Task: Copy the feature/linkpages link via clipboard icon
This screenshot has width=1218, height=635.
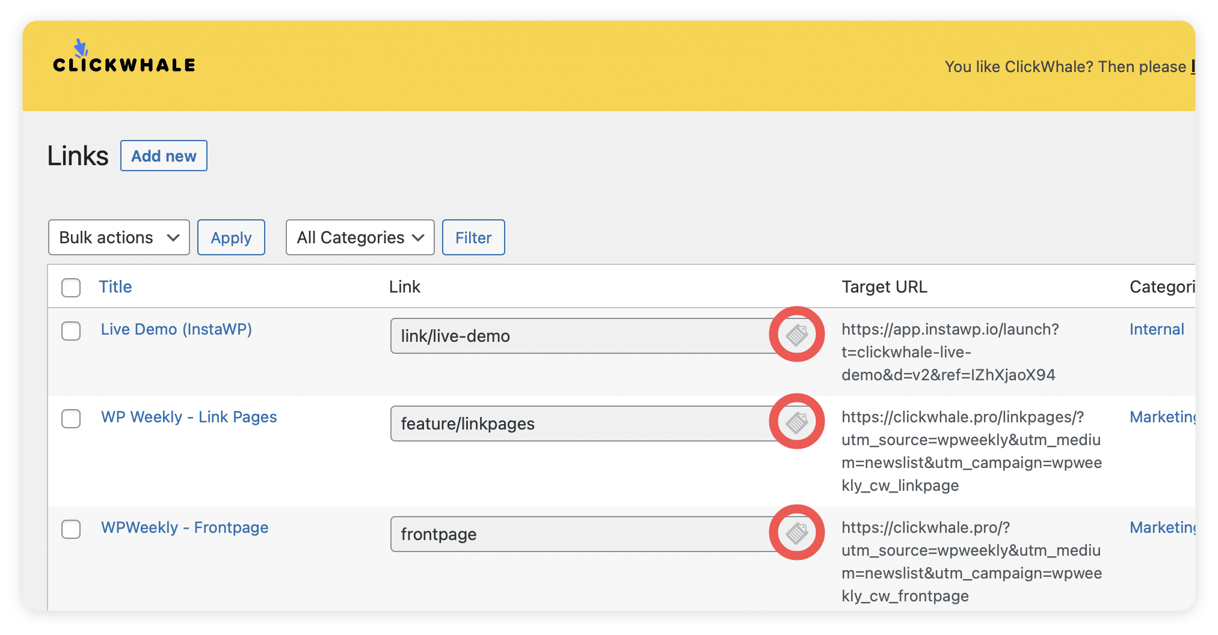Action: click(x=796, y=422)
